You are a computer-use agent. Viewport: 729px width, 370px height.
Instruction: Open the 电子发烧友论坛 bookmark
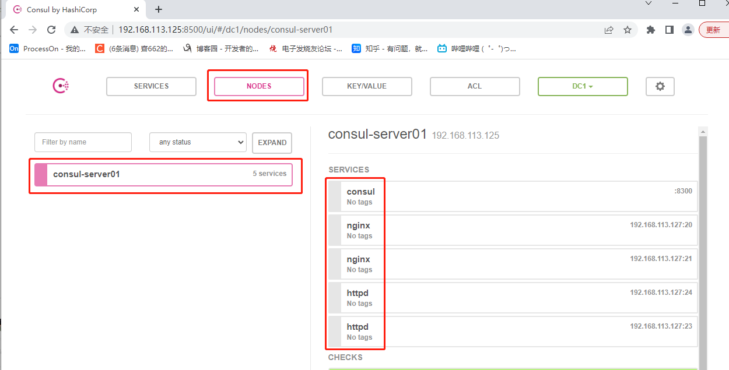click(x=306, y=49)
